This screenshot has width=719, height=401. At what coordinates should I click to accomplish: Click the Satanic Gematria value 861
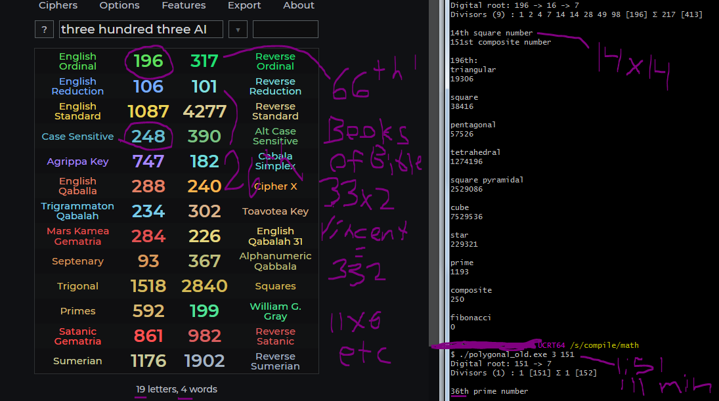148,336
